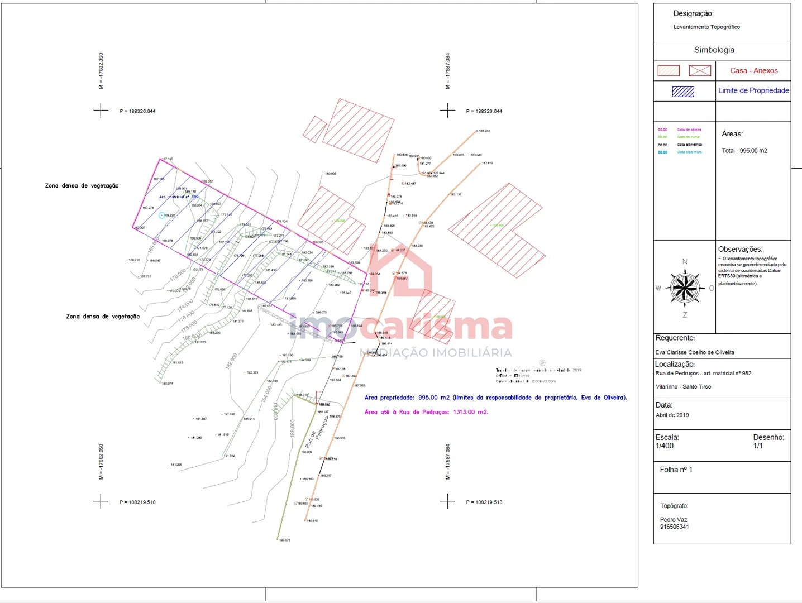Click elevation point '180.095'
The width and height of the screenshot is (802, 603).
click(x=331, y=174)
